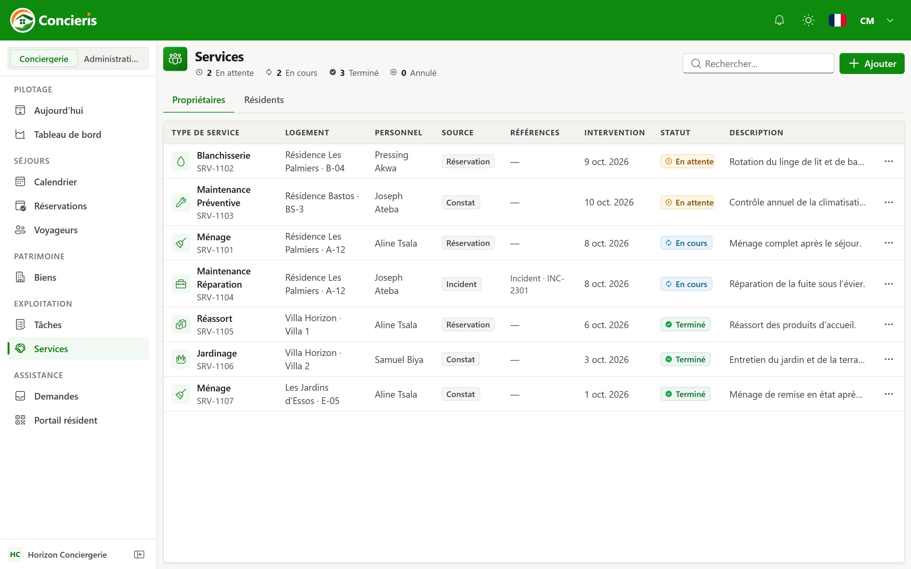Open the more menu for SRV-1103 row
The width and height of the screenshot is (911, 569).
(889, 202)
